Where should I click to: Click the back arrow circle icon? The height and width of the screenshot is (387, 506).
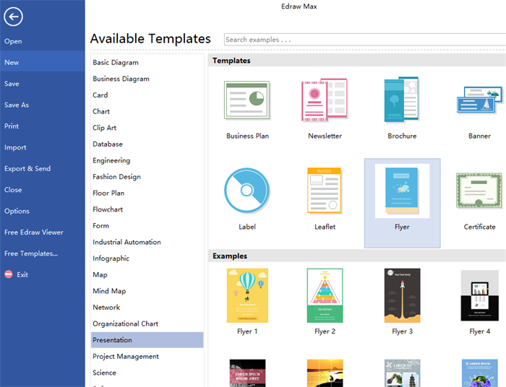click(x=13, y=17)
